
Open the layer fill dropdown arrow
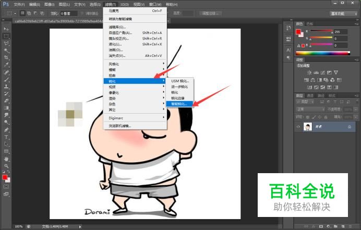pos(356,117)
